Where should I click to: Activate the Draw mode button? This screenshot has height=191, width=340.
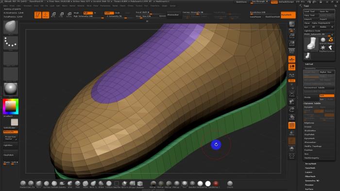[46, 15]
